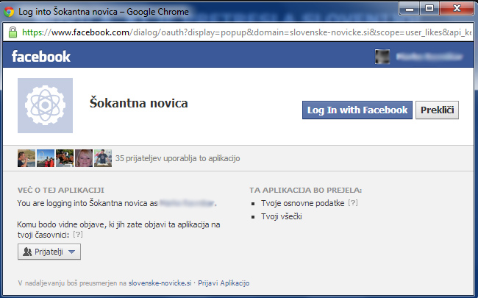Screen dimensions: 478x298
Task: Click the Šokantna novica app title
Action: pos(139,103)
